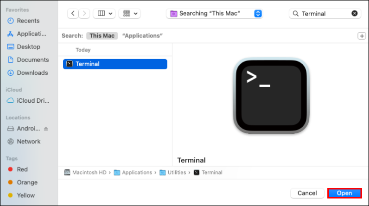This screenshot has width=369, height=206.
Task: Click the Terminal name below the preview
Action: pyautogui.click(x=191, y=160)
